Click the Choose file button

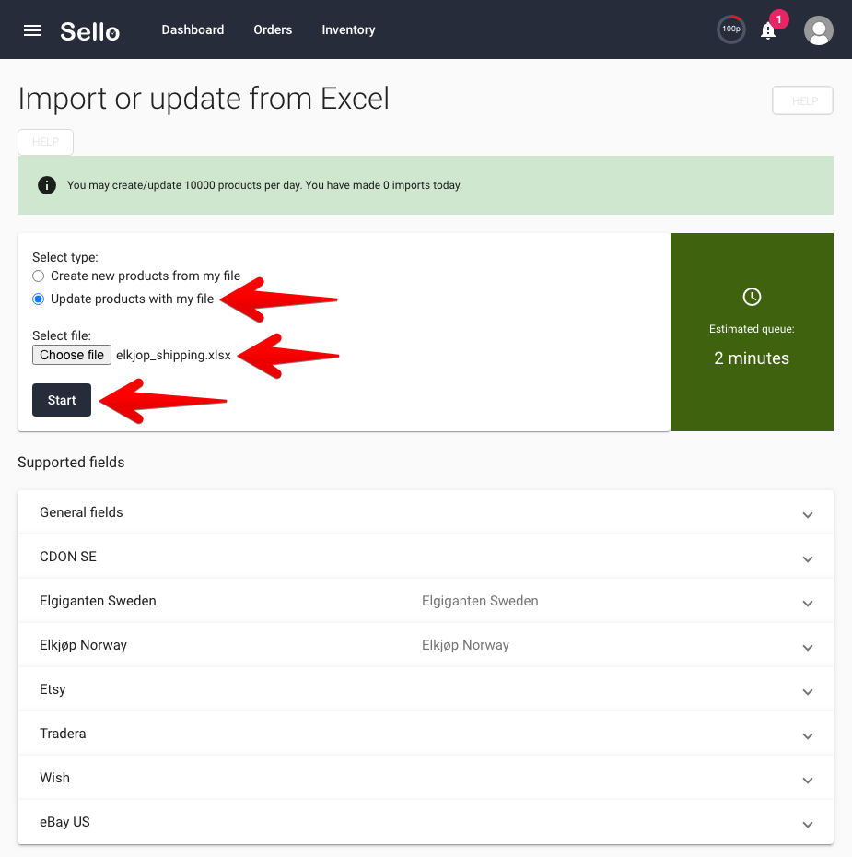point(72,355)
